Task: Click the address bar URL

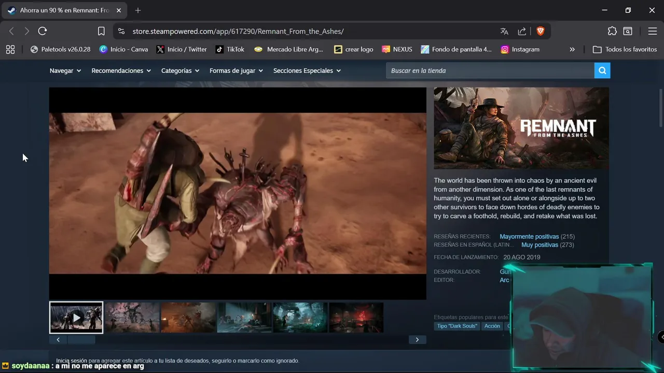Action: click(x=238, y=31)
